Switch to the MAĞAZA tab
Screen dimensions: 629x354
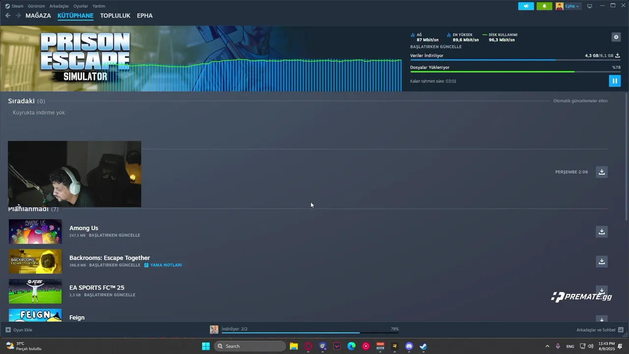tap(38, 16)
